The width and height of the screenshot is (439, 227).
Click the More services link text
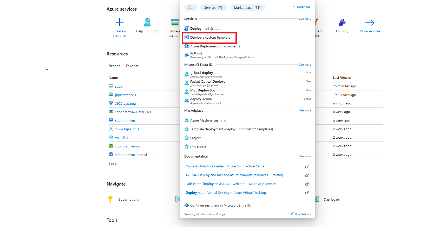pyautogui.click(x=370, y=31)
